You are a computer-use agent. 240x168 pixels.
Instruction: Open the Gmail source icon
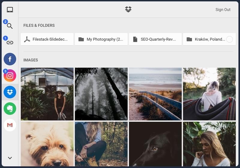(10, 125)
